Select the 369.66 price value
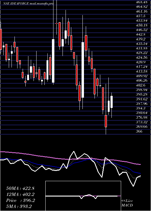 coord(142,127)
